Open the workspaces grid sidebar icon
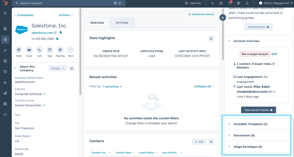Image resolution: width=294 pixels, height=157 pixels. tap(5, 29)
